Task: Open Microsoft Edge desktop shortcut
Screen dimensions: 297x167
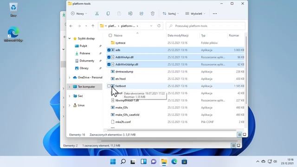Action: point(13,34)
